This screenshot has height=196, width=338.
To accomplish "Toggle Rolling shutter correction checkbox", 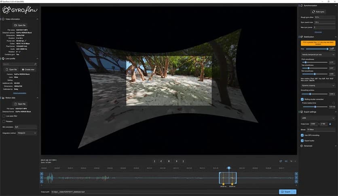I will point(302,99).
